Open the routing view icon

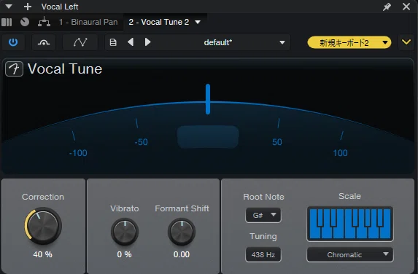44,22
